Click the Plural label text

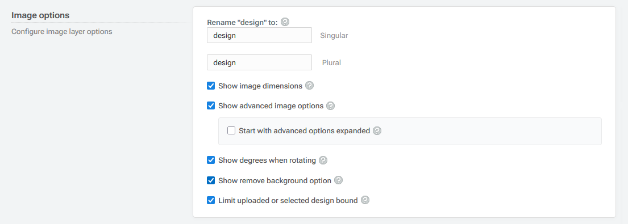331,63
